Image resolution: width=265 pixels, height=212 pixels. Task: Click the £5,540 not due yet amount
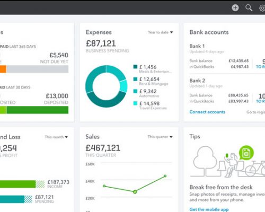[59, 55]
